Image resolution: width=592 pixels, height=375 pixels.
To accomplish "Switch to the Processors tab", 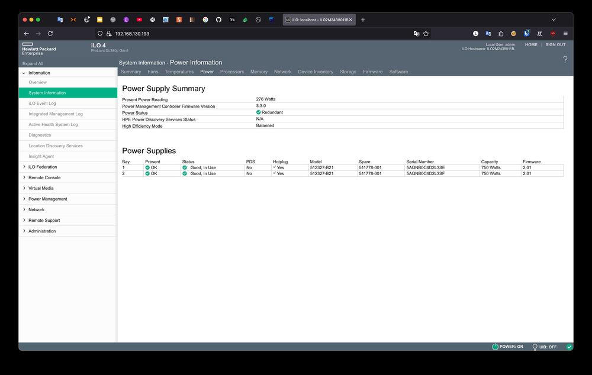I will pos(232,72).
